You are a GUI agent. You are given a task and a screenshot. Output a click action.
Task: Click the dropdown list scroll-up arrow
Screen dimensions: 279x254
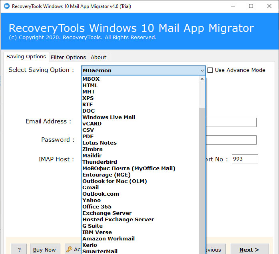(x=202, y=79)
